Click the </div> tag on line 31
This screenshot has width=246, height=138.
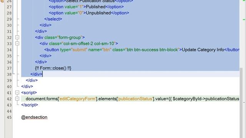click(x=41, y=31)
